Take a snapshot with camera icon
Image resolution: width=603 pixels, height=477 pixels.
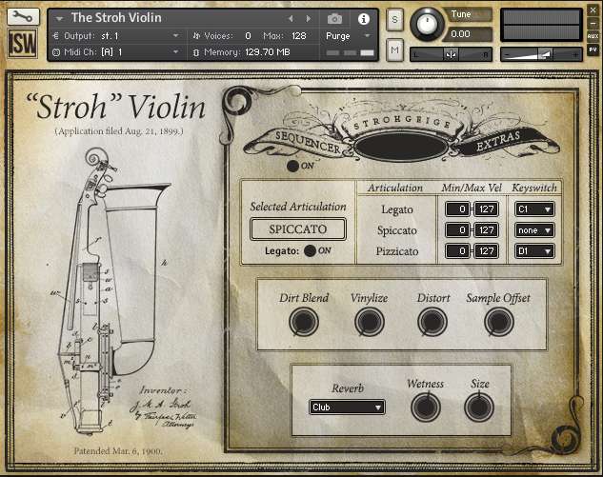[x=334, y=18]
